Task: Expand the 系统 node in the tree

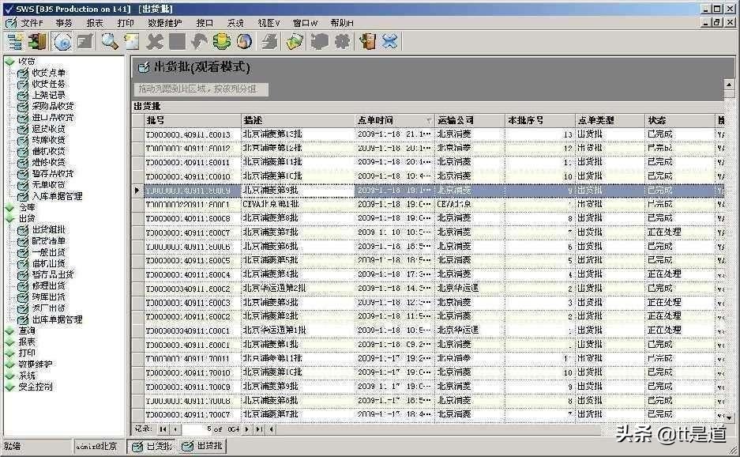Action: [x=9, y=376]
